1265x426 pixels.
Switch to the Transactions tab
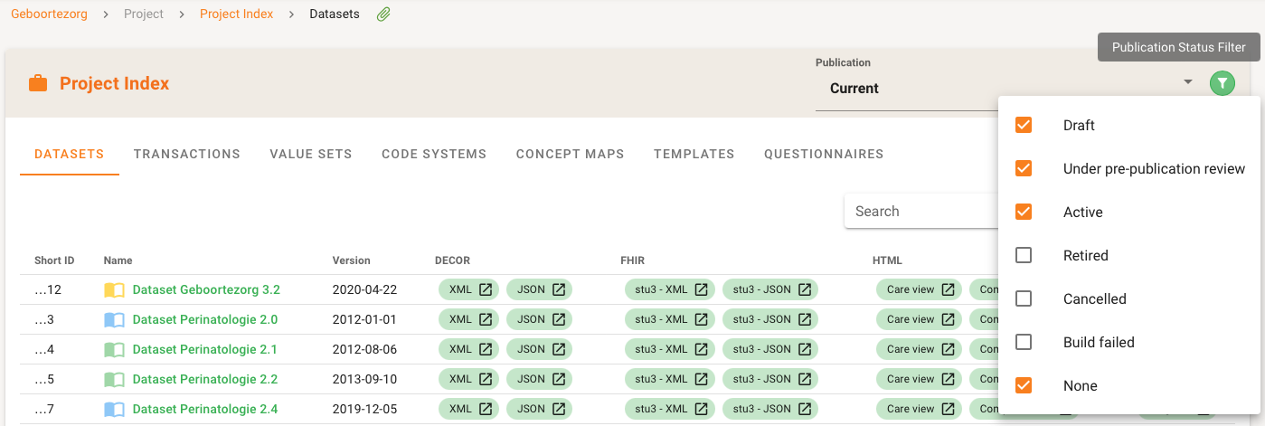click(x=187, y=155)
